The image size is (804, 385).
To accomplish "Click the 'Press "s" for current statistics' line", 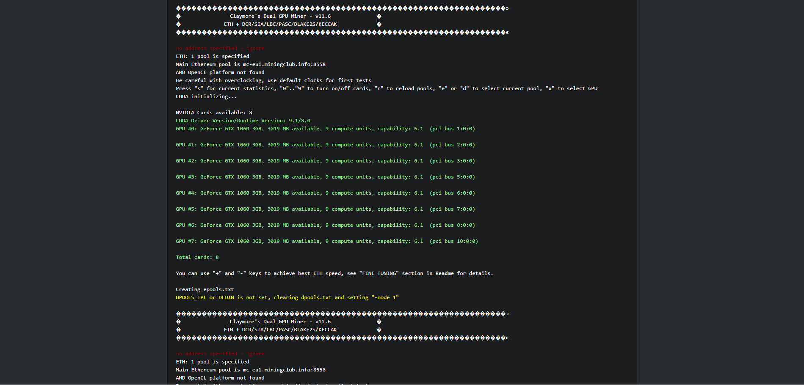I will click(387, 88).
